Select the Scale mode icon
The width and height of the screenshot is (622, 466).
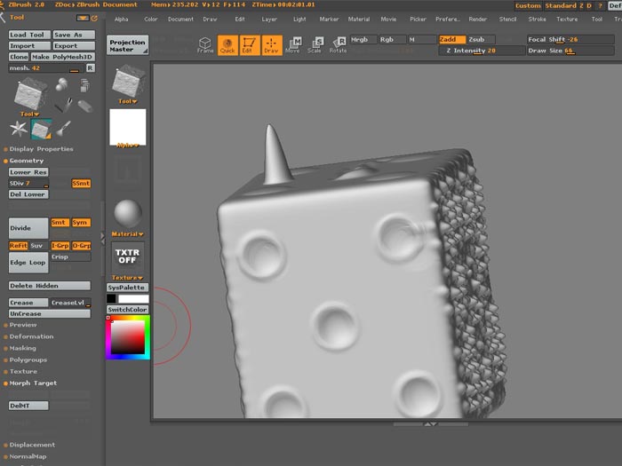pyautogui.click(x=315, y=45)
